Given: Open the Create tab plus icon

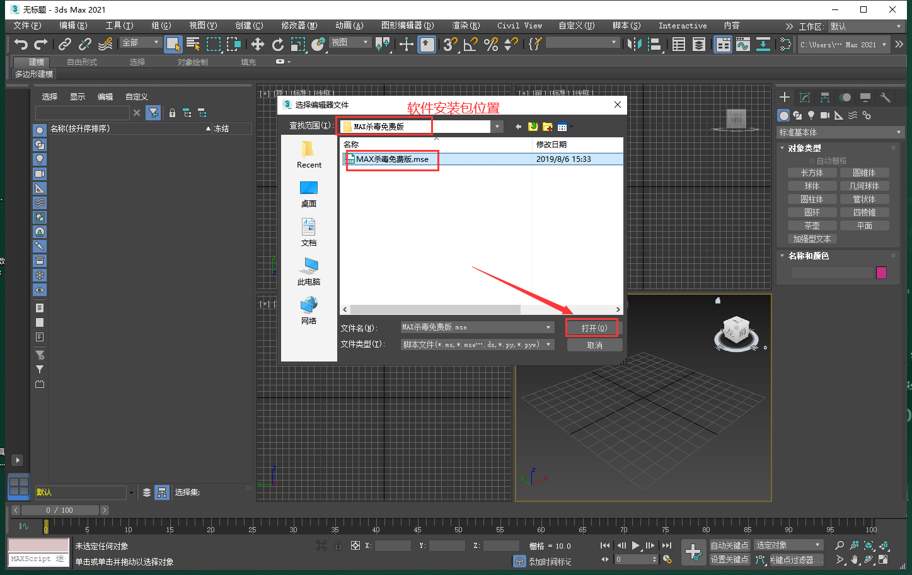Looking at the screenshot, I should coord(784,97).
